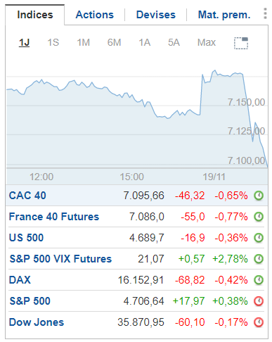
Task: Switch to the Actions tab
Action: point(95,15)
